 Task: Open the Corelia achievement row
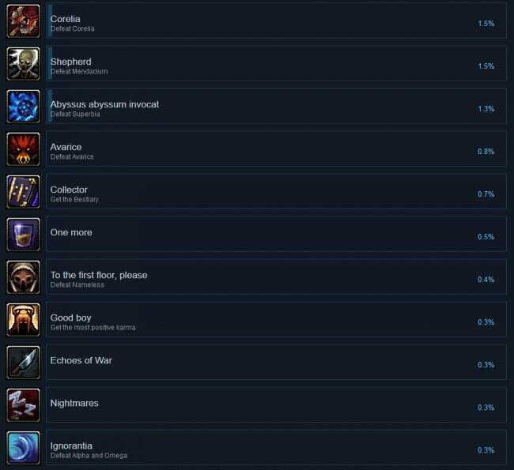[x=277, y=21]
